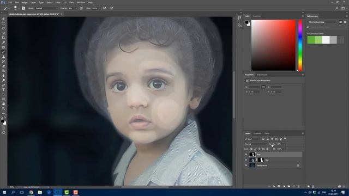Switch to the Paths tab

tap(267, 133)
